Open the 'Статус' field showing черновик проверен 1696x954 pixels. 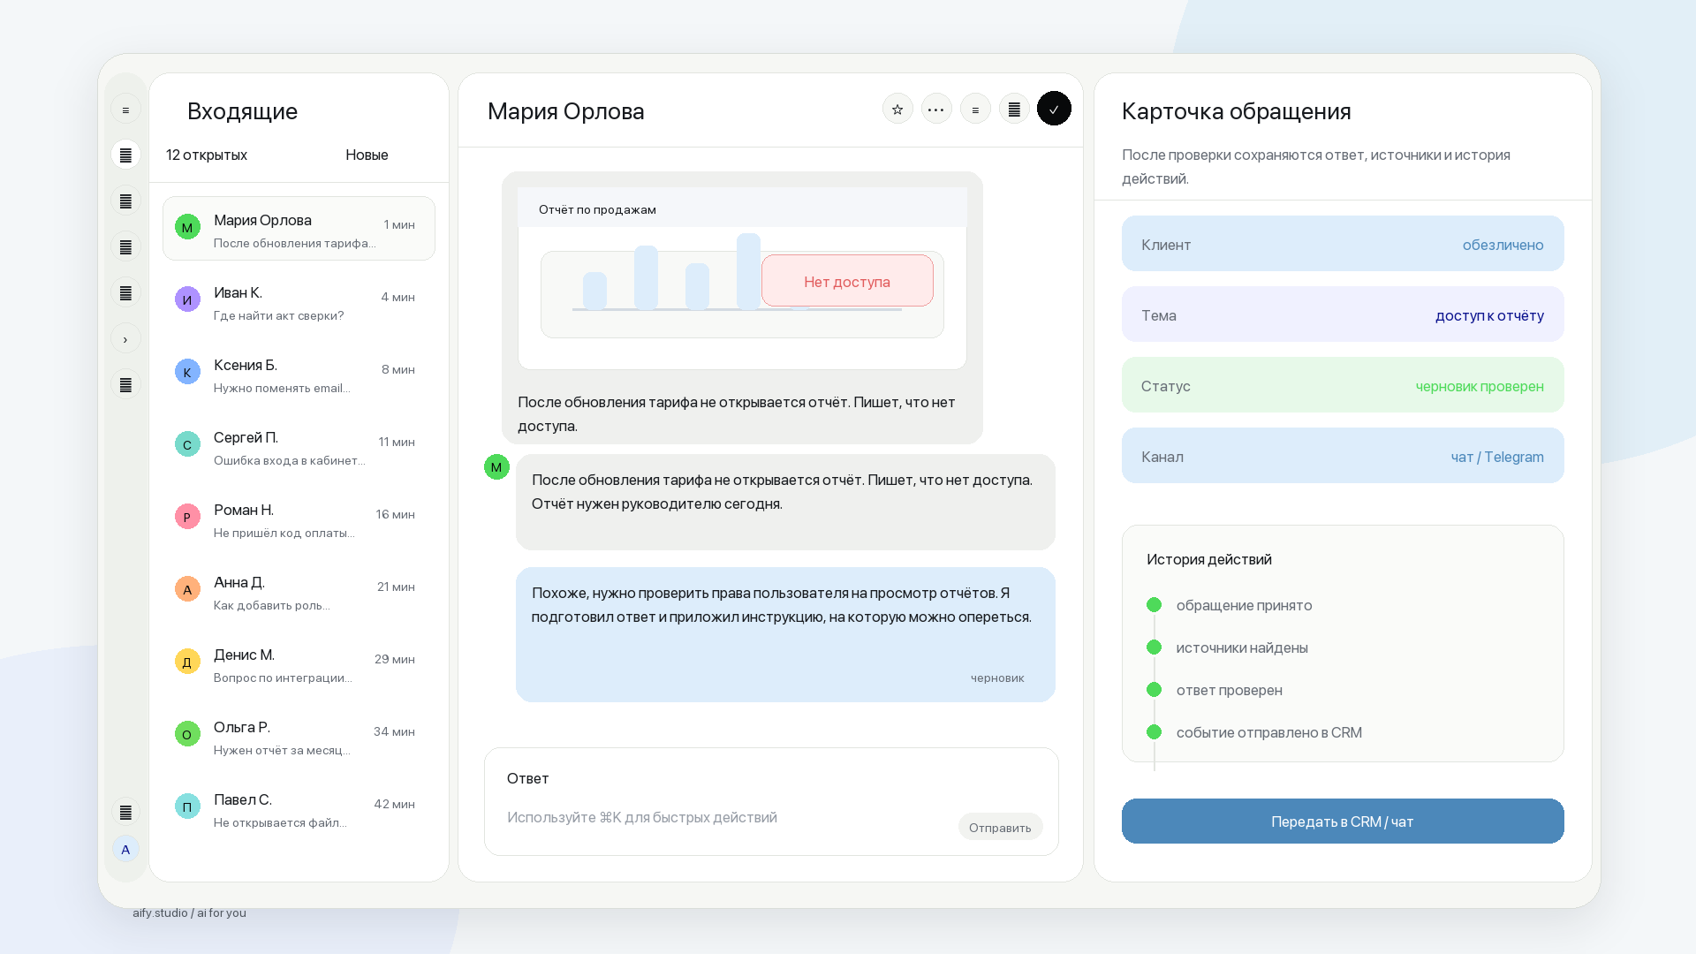tap(1343, 385)
